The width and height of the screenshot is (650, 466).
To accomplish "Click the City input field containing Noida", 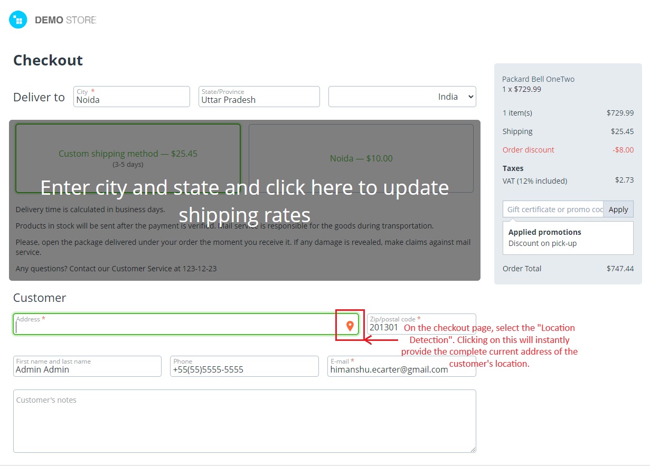I will pos(131,97).
